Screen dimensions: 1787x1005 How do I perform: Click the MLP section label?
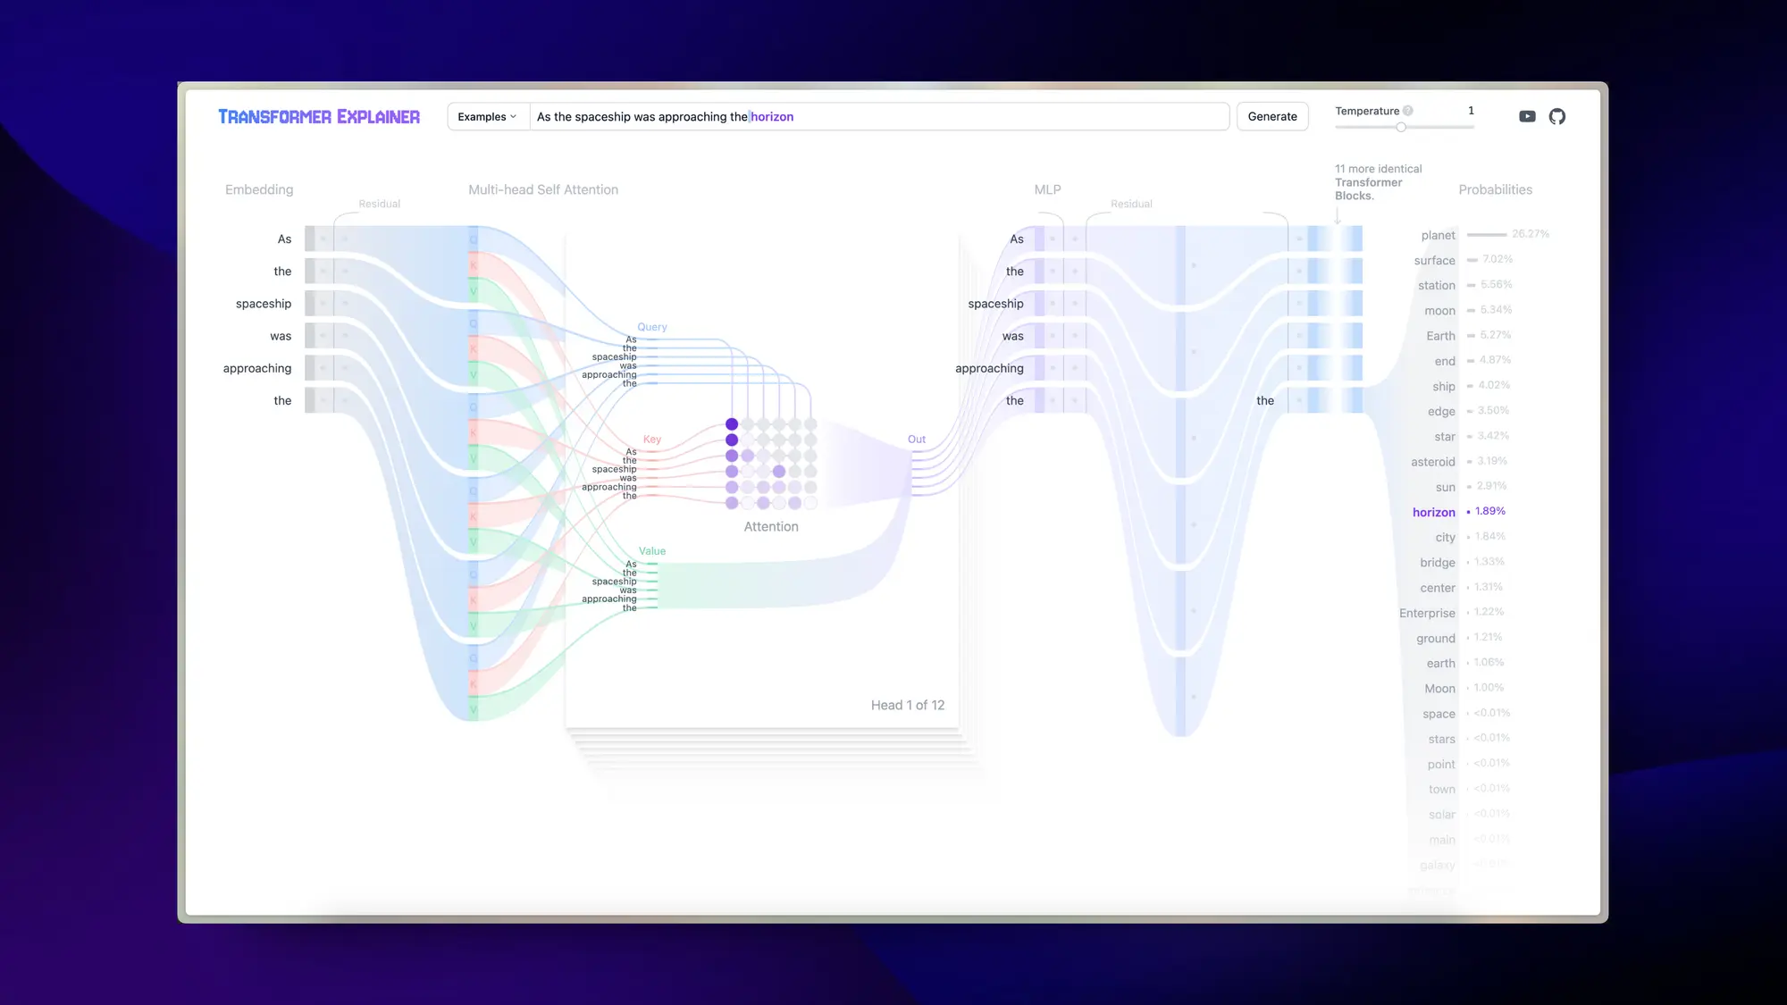coord(1047,189)
